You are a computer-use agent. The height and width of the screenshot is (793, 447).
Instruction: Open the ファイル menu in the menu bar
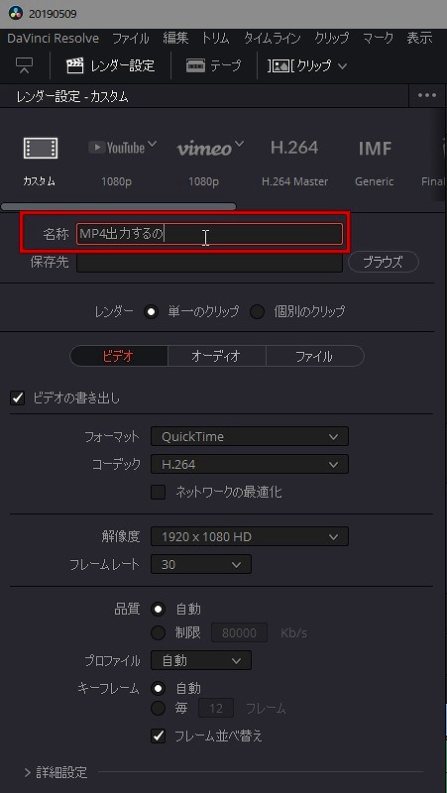coord(131,39)
